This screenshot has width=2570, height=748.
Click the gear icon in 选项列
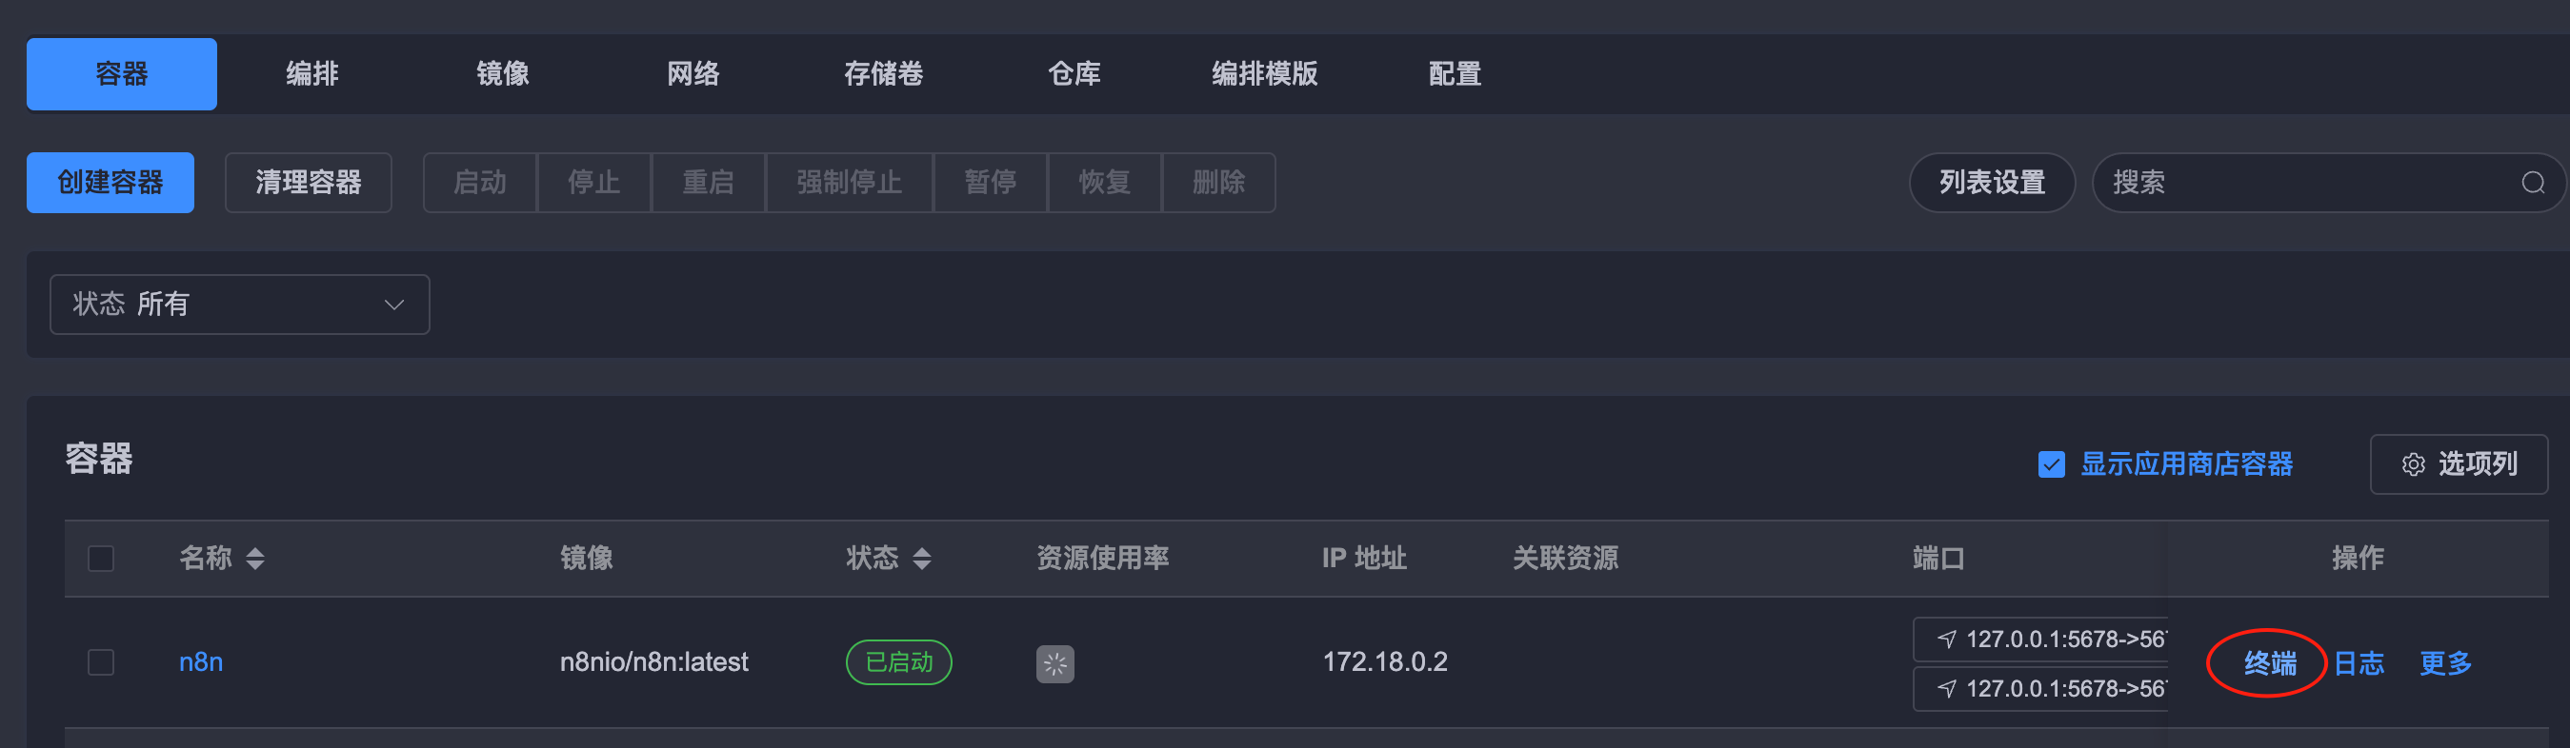pyautogui.click(x=2413, y=464)
